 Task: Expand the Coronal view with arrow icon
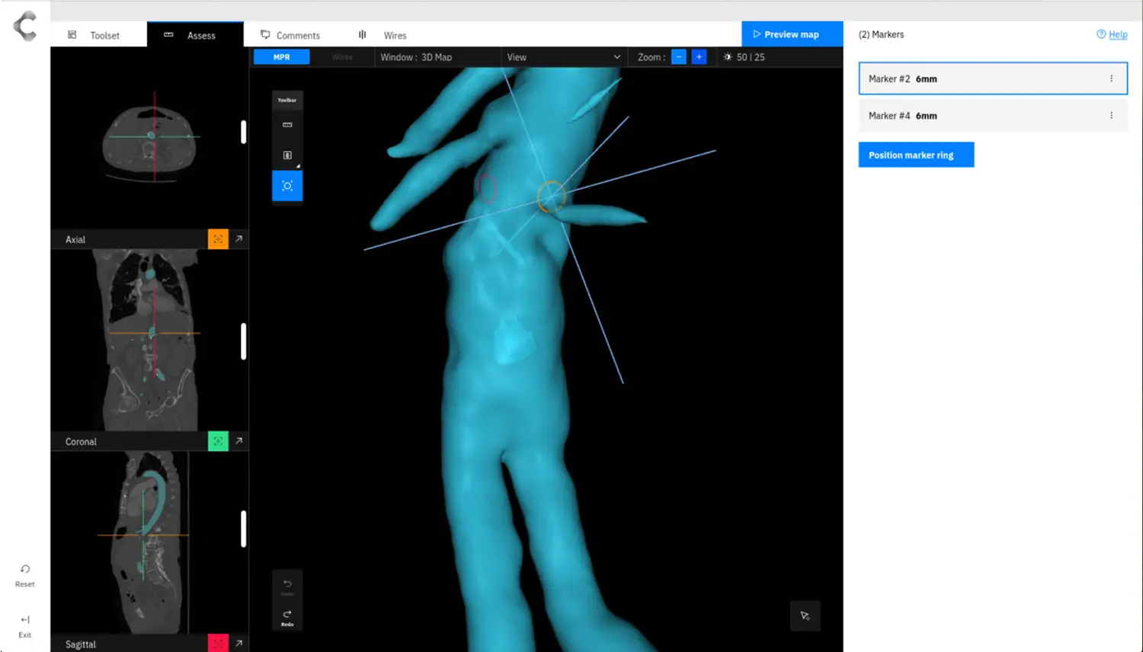click(x=239, y=441)
